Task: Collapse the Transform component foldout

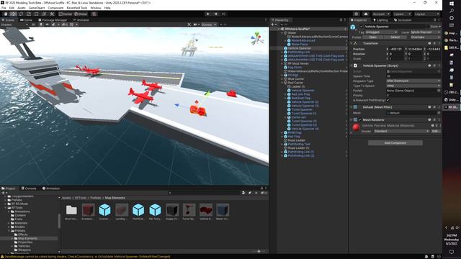Action: coord(351,43)
